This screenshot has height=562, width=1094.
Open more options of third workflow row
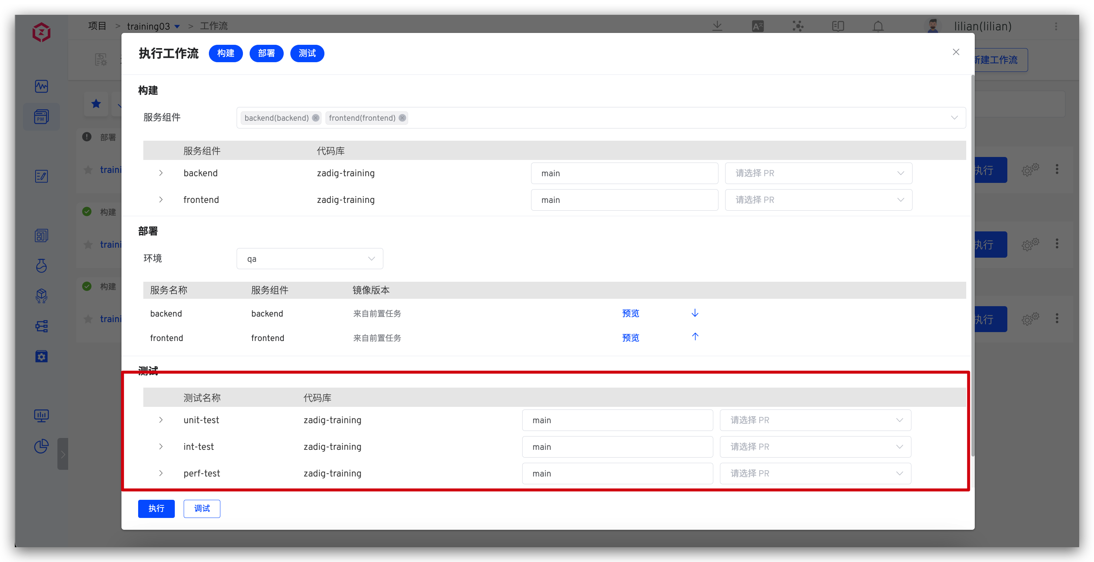pos(1057,318)
